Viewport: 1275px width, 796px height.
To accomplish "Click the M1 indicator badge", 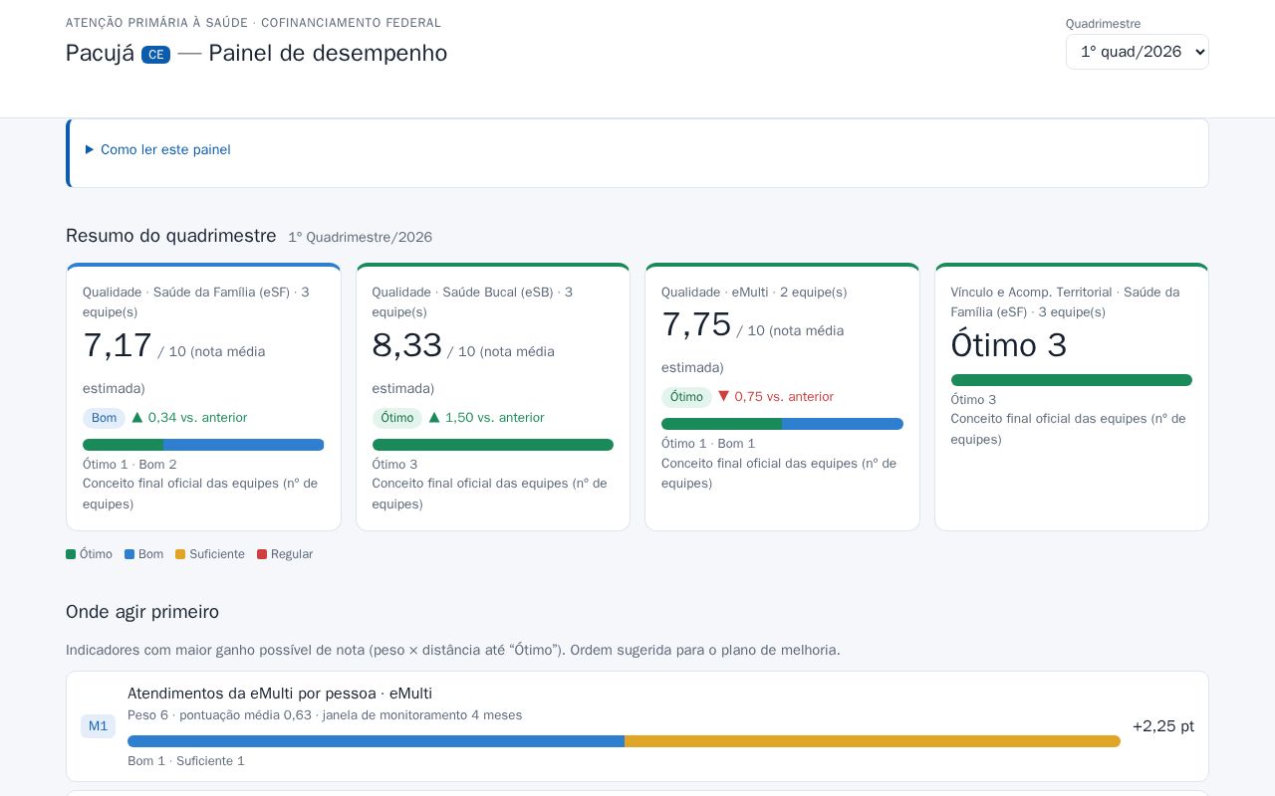I will tap(98, 726).
